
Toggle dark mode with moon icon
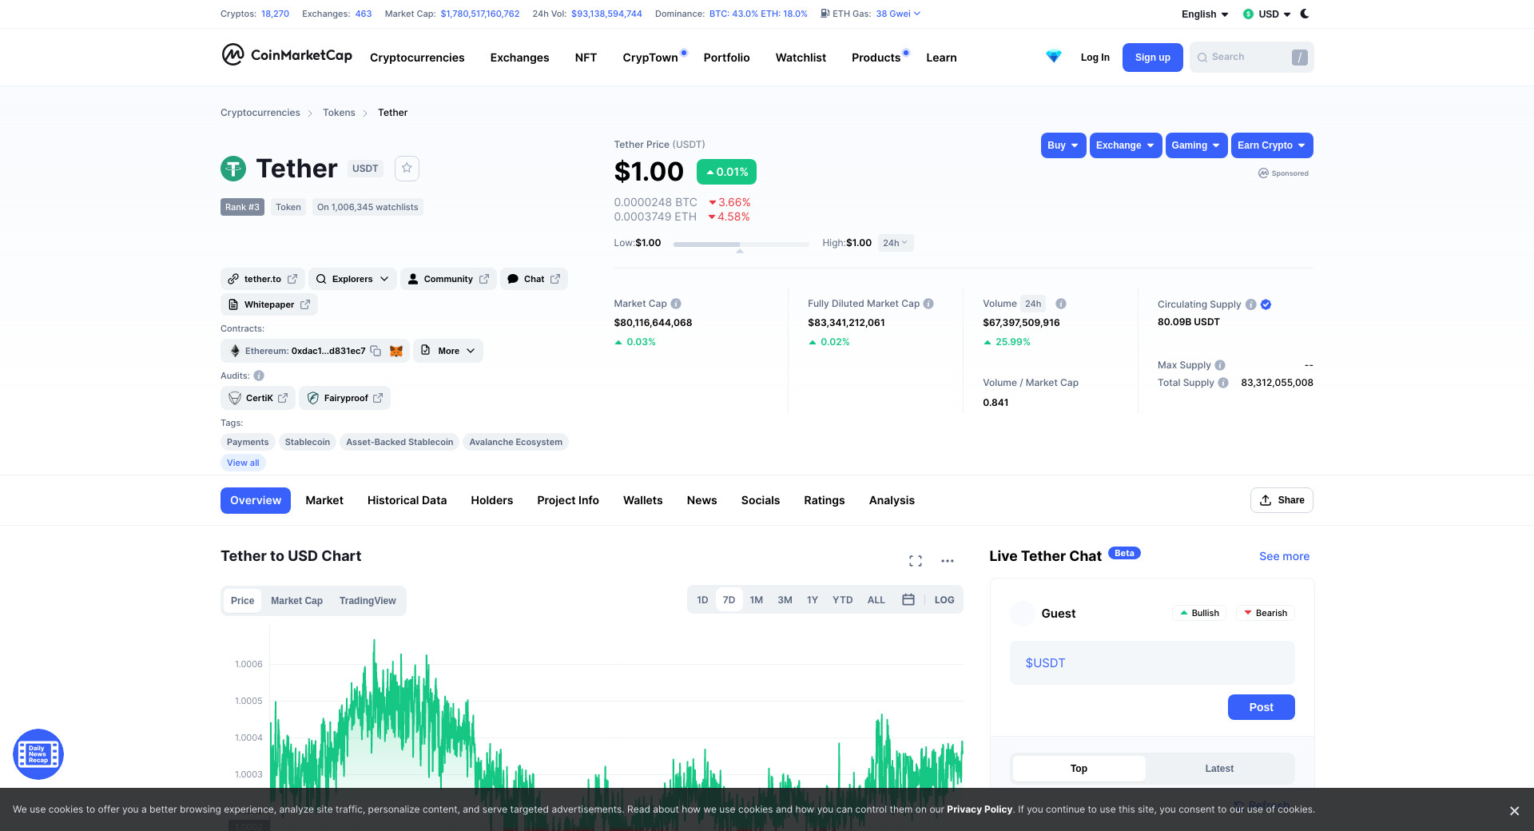pos(1305,14)
